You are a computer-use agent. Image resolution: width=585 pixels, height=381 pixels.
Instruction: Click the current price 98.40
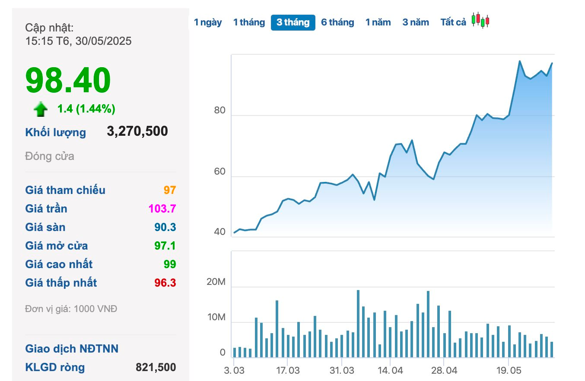[68, 81]
